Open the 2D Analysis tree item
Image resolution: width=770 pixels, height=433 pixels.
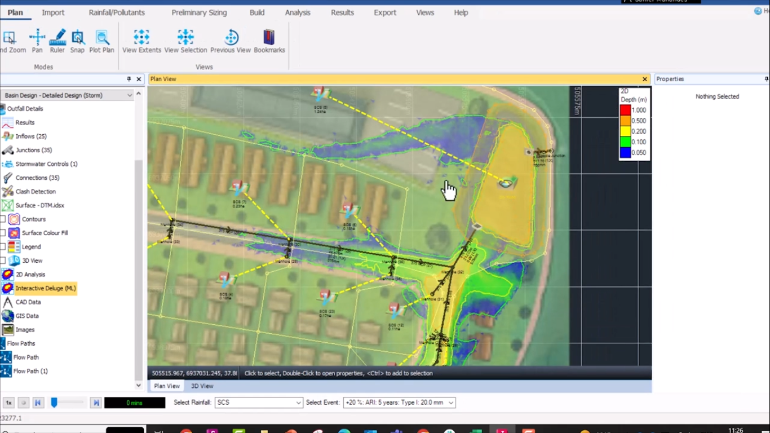(30, 275)
